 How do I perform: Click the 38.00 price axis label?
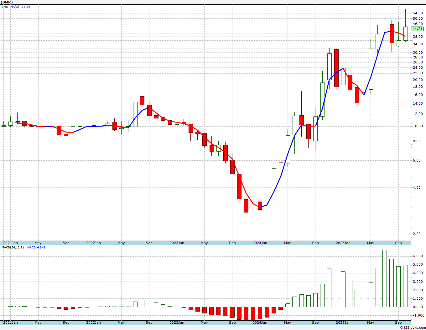tap(418, 37)
